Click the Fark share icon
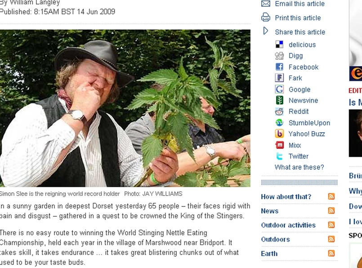362x268 pixels. click(279, 78)
